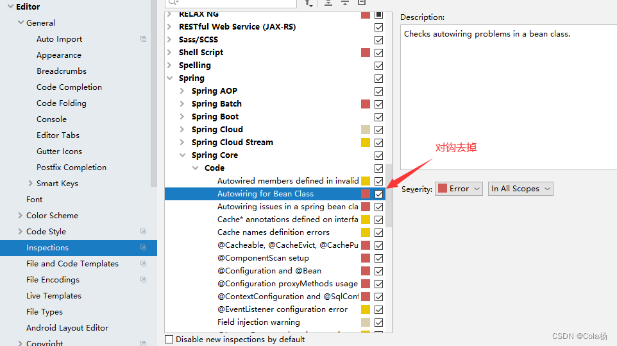Click the project-level icon beside Code Style
The height and width of the screenshot is (346, 617).
tap(143, 232)
